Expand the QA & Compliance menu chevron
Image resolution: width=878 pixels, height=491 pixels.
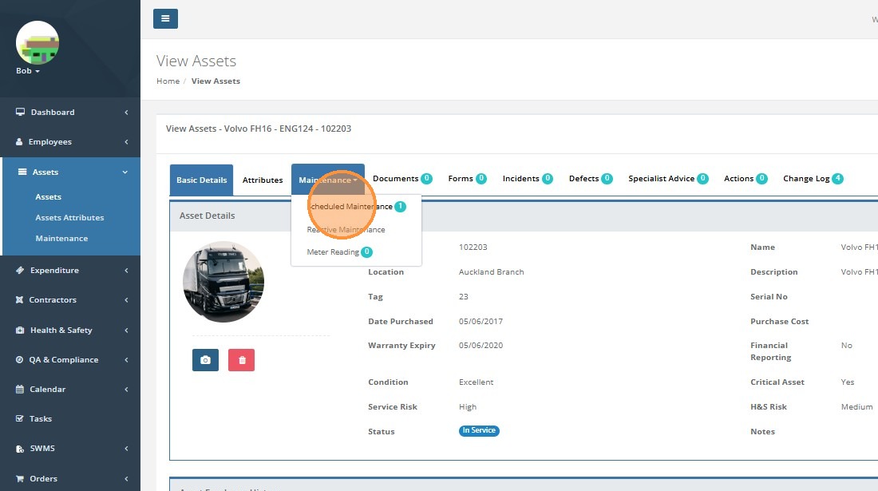tap(126, 360)
